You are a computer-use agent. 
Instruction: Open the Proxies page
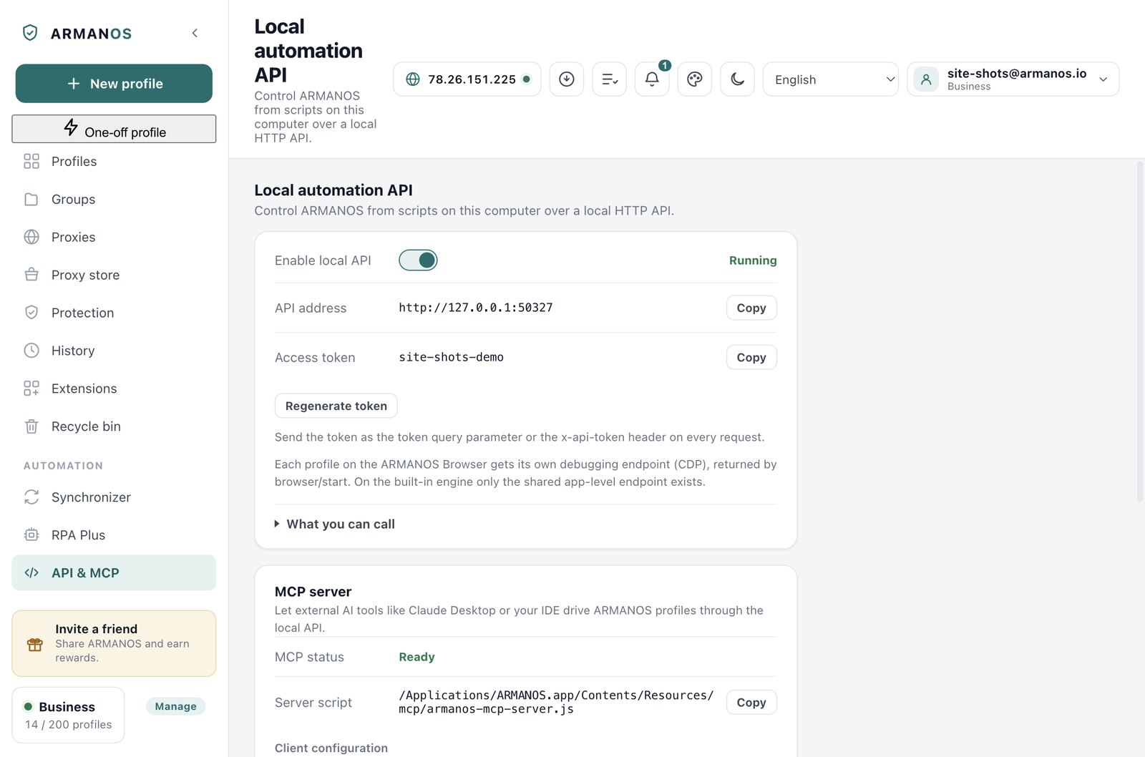[x=114, y=237]
